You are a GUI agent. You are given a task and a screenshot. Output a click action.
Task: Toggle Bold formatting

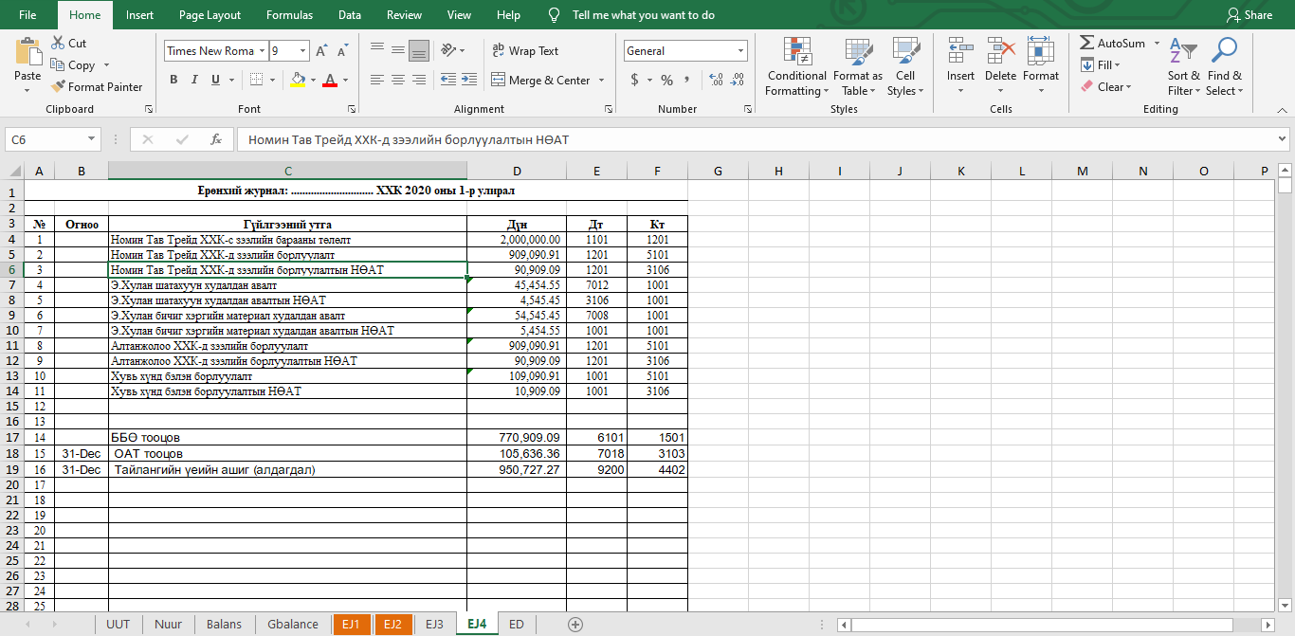[173, 81]
